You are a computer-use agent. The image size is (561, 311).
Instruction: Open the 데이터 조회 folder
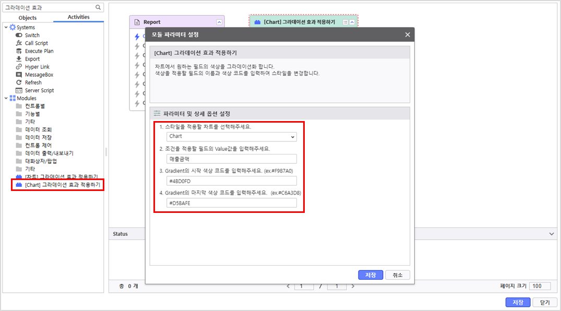38,129
